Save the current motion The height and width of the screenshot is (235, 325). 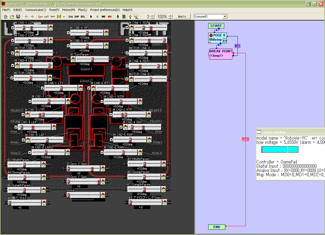18,16
